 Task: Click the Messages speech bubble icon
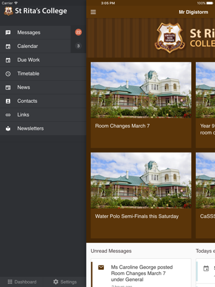(x=8, y=32)
